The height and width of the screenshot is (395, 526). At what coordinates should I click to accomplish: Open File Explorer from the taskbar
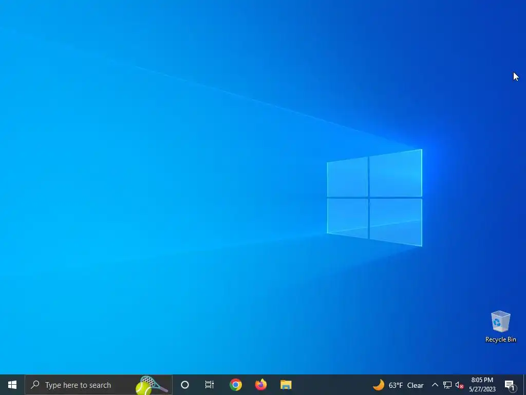(286, 385)
